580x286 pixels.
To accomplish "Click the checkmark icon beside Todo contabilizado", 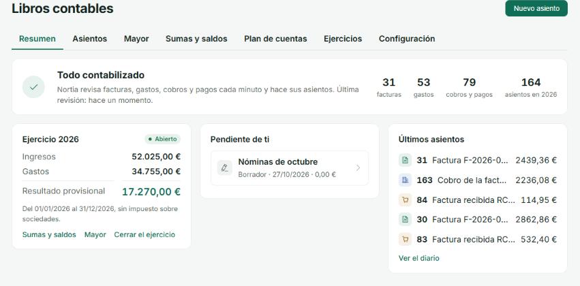I will [x=33, y=87].
